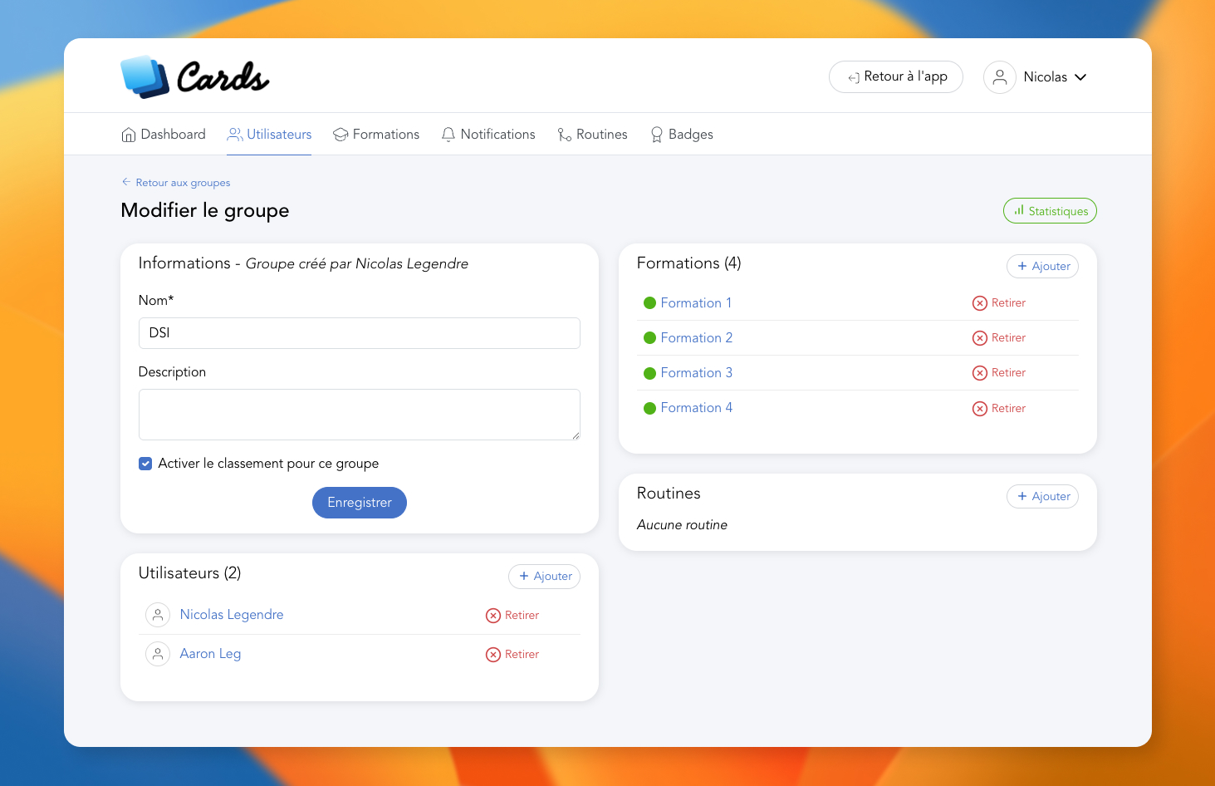Viewport: 1215px width, 786px height.
Task: Click the green status dot of Formation 4
Action: click(649, 408)
